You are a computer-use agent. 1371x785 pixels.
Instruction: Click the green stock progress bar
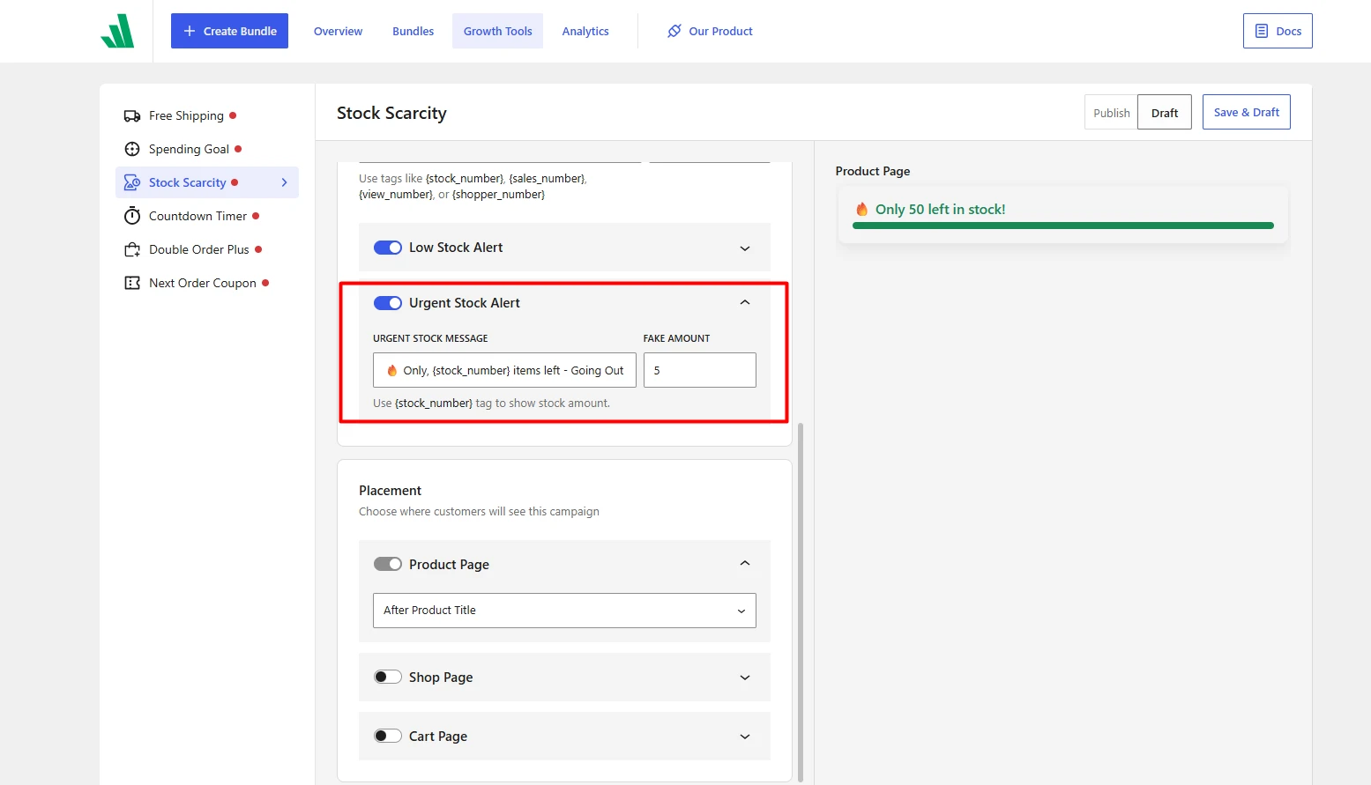click(1063, 226)
